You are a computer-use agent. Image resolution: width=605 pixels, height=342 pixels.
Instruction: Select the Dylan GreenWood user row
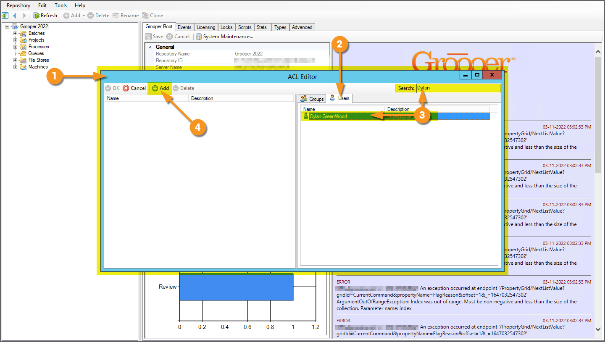point(395,116)
